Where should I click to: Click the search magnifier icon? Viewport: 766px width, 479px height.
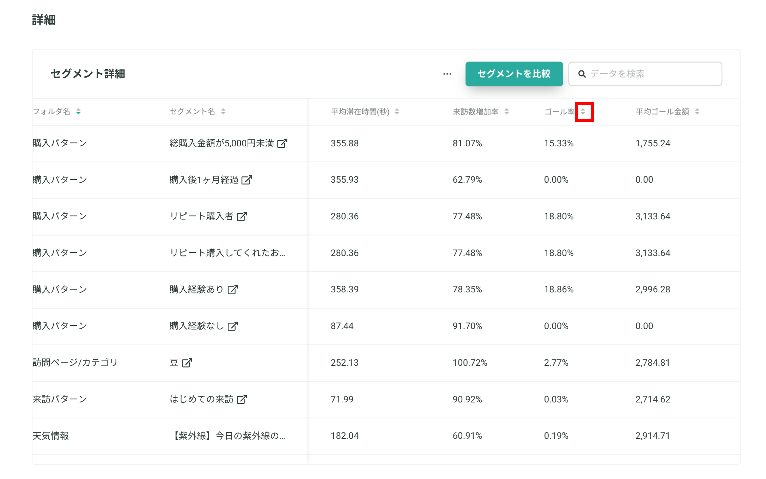tap(582, 74)
